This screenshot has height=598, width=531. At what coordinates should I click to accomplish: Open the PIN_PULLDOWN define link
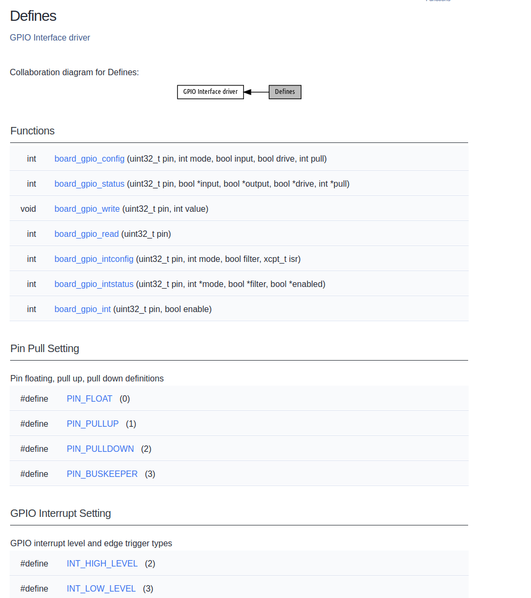coord(100,449)
